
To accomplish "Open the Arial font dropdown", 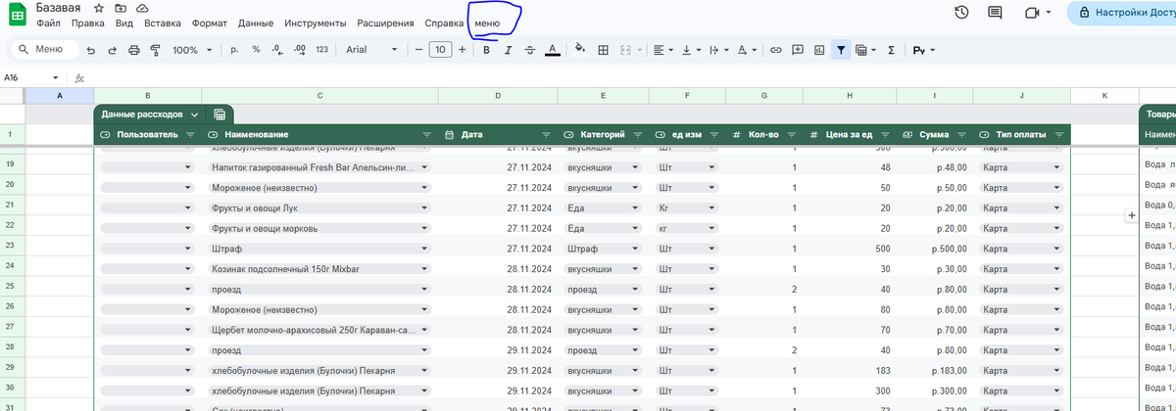I will point(372,50).
